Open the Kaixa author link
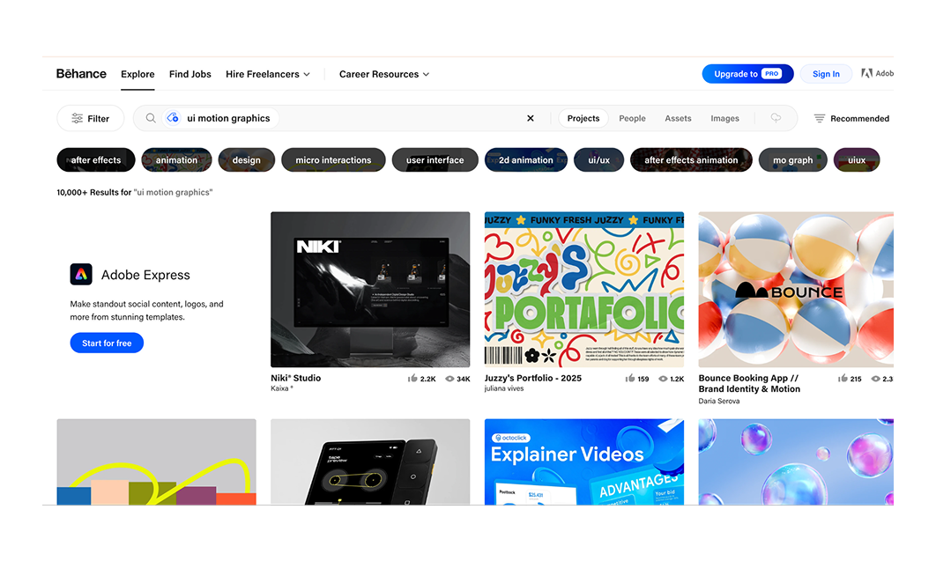This screenshot has width=936, height=561. coord(282,388)
